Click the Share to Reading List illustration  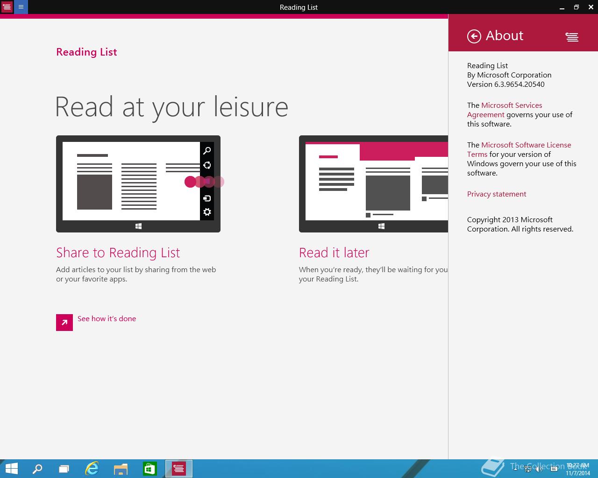pyautogui.click(x=138, y=184)
